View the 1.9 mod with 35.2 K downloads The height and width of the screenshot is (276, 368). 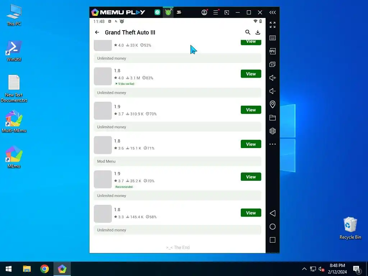point(251,177)
